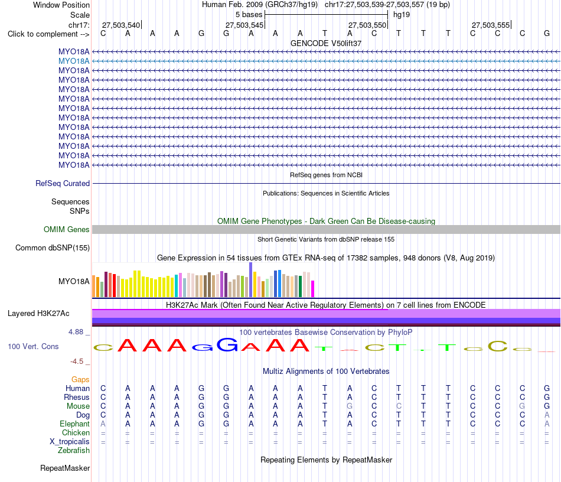561x482 pixels.
Task: Open the GTEx 'Gene Expression in 54 tissues' title
Action: coord(326,258)
